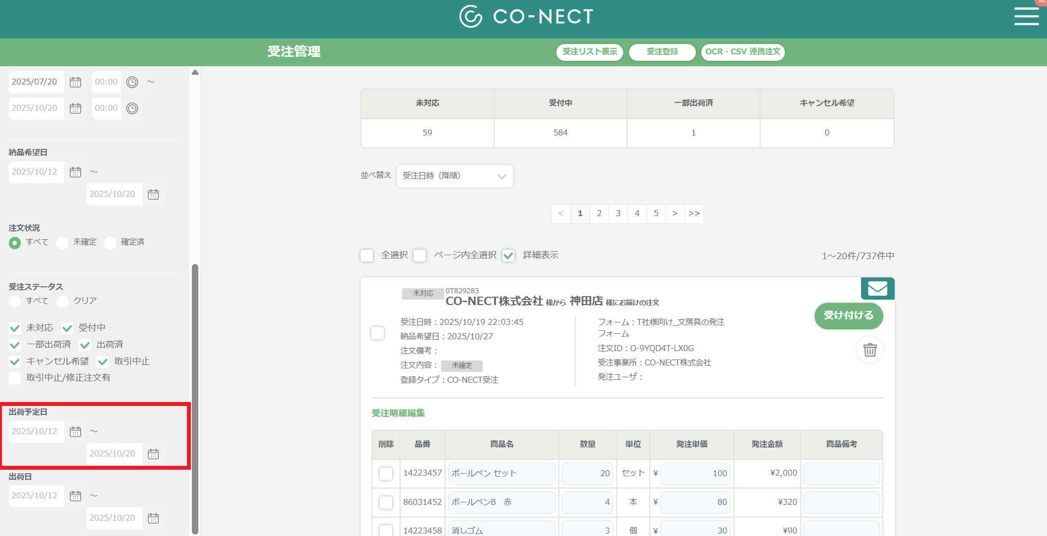Jump to last page with >> button
The image size is (1047, 536).
(x=694, y=214)
